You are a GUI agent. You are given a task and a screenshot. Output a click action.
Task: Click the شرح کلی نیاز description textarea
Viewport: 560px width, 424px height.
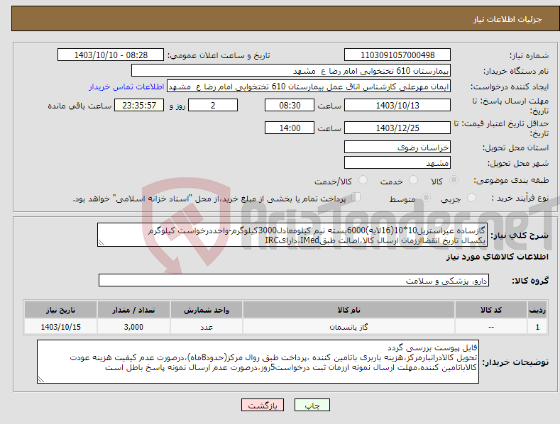[292, 235]
